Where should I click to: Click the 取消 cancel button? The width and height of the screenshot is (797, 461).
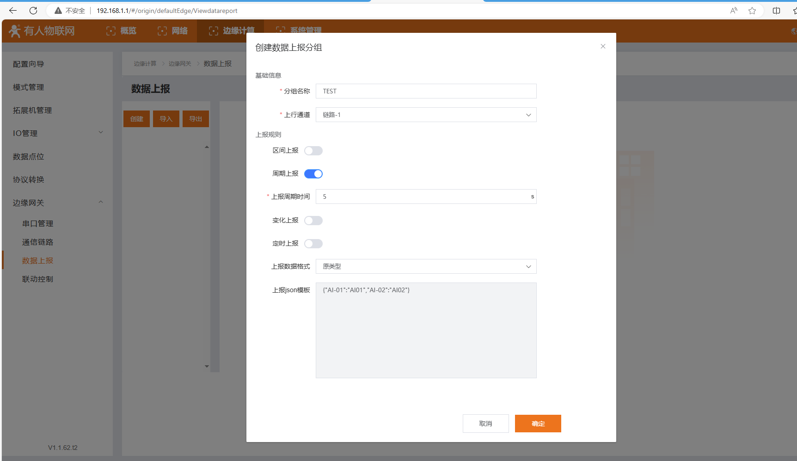485,424
